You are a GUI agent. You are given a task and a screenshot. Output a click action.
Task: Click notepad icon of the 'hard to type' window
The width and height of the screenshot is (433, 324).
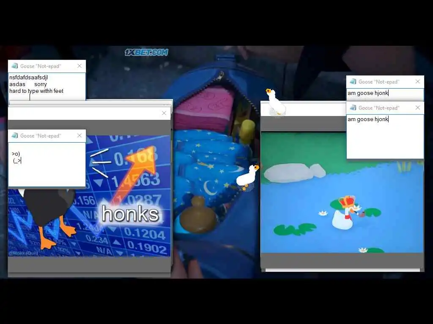15,66
